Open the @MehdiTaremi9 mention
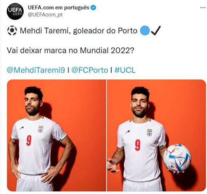 [x=36, y=70]
